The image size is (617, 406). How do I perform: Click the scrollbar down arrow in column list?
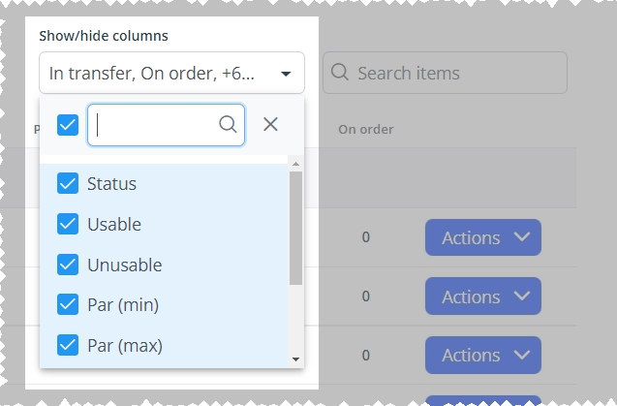pyautogui.click(x=296, y=359)
